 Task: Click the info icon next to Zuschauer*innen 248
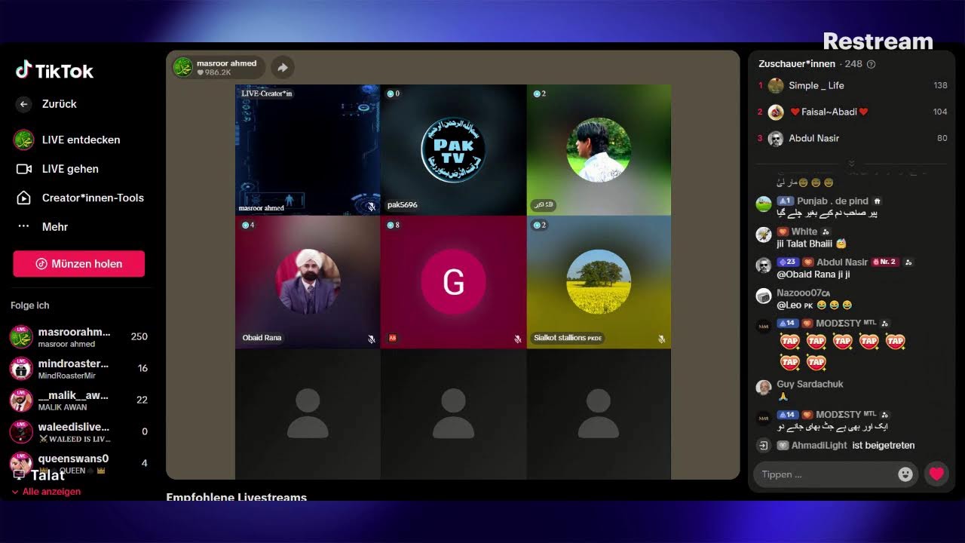pos(872,64)
